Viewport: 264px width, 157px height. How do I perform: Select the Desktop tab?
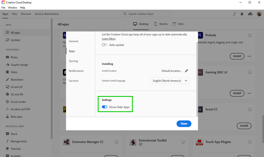click(141, 24)
